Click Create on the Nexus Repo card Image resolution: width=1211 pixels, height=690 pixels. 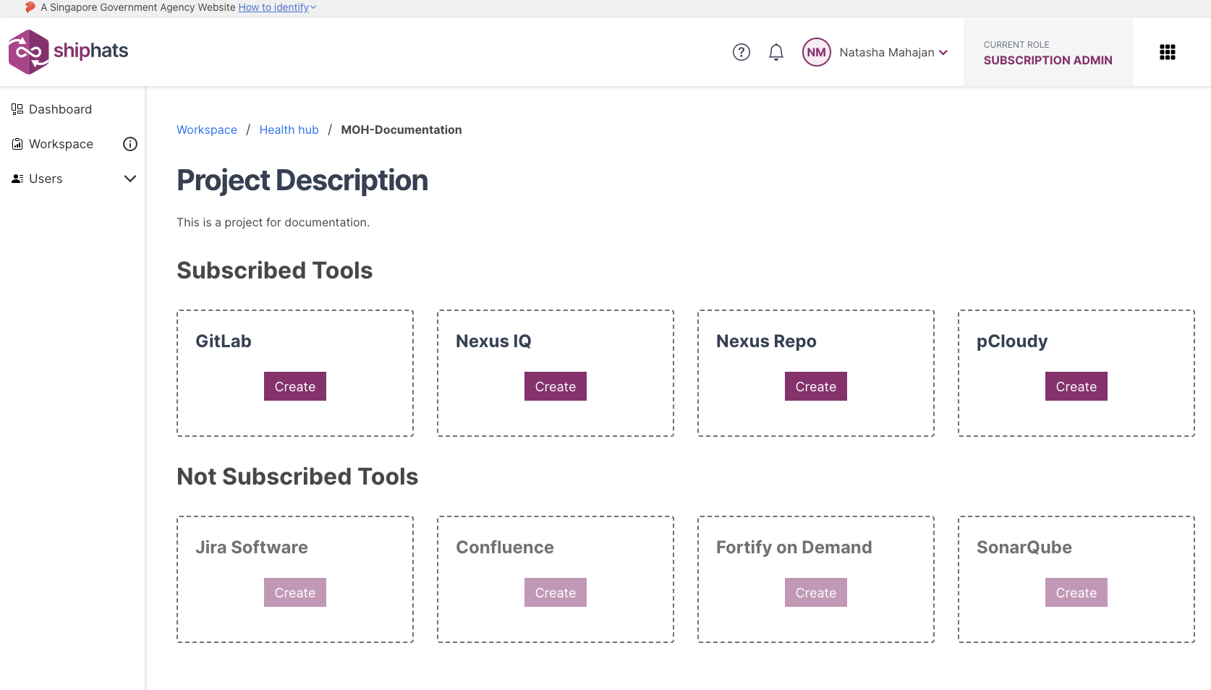(x=815, y=386)
